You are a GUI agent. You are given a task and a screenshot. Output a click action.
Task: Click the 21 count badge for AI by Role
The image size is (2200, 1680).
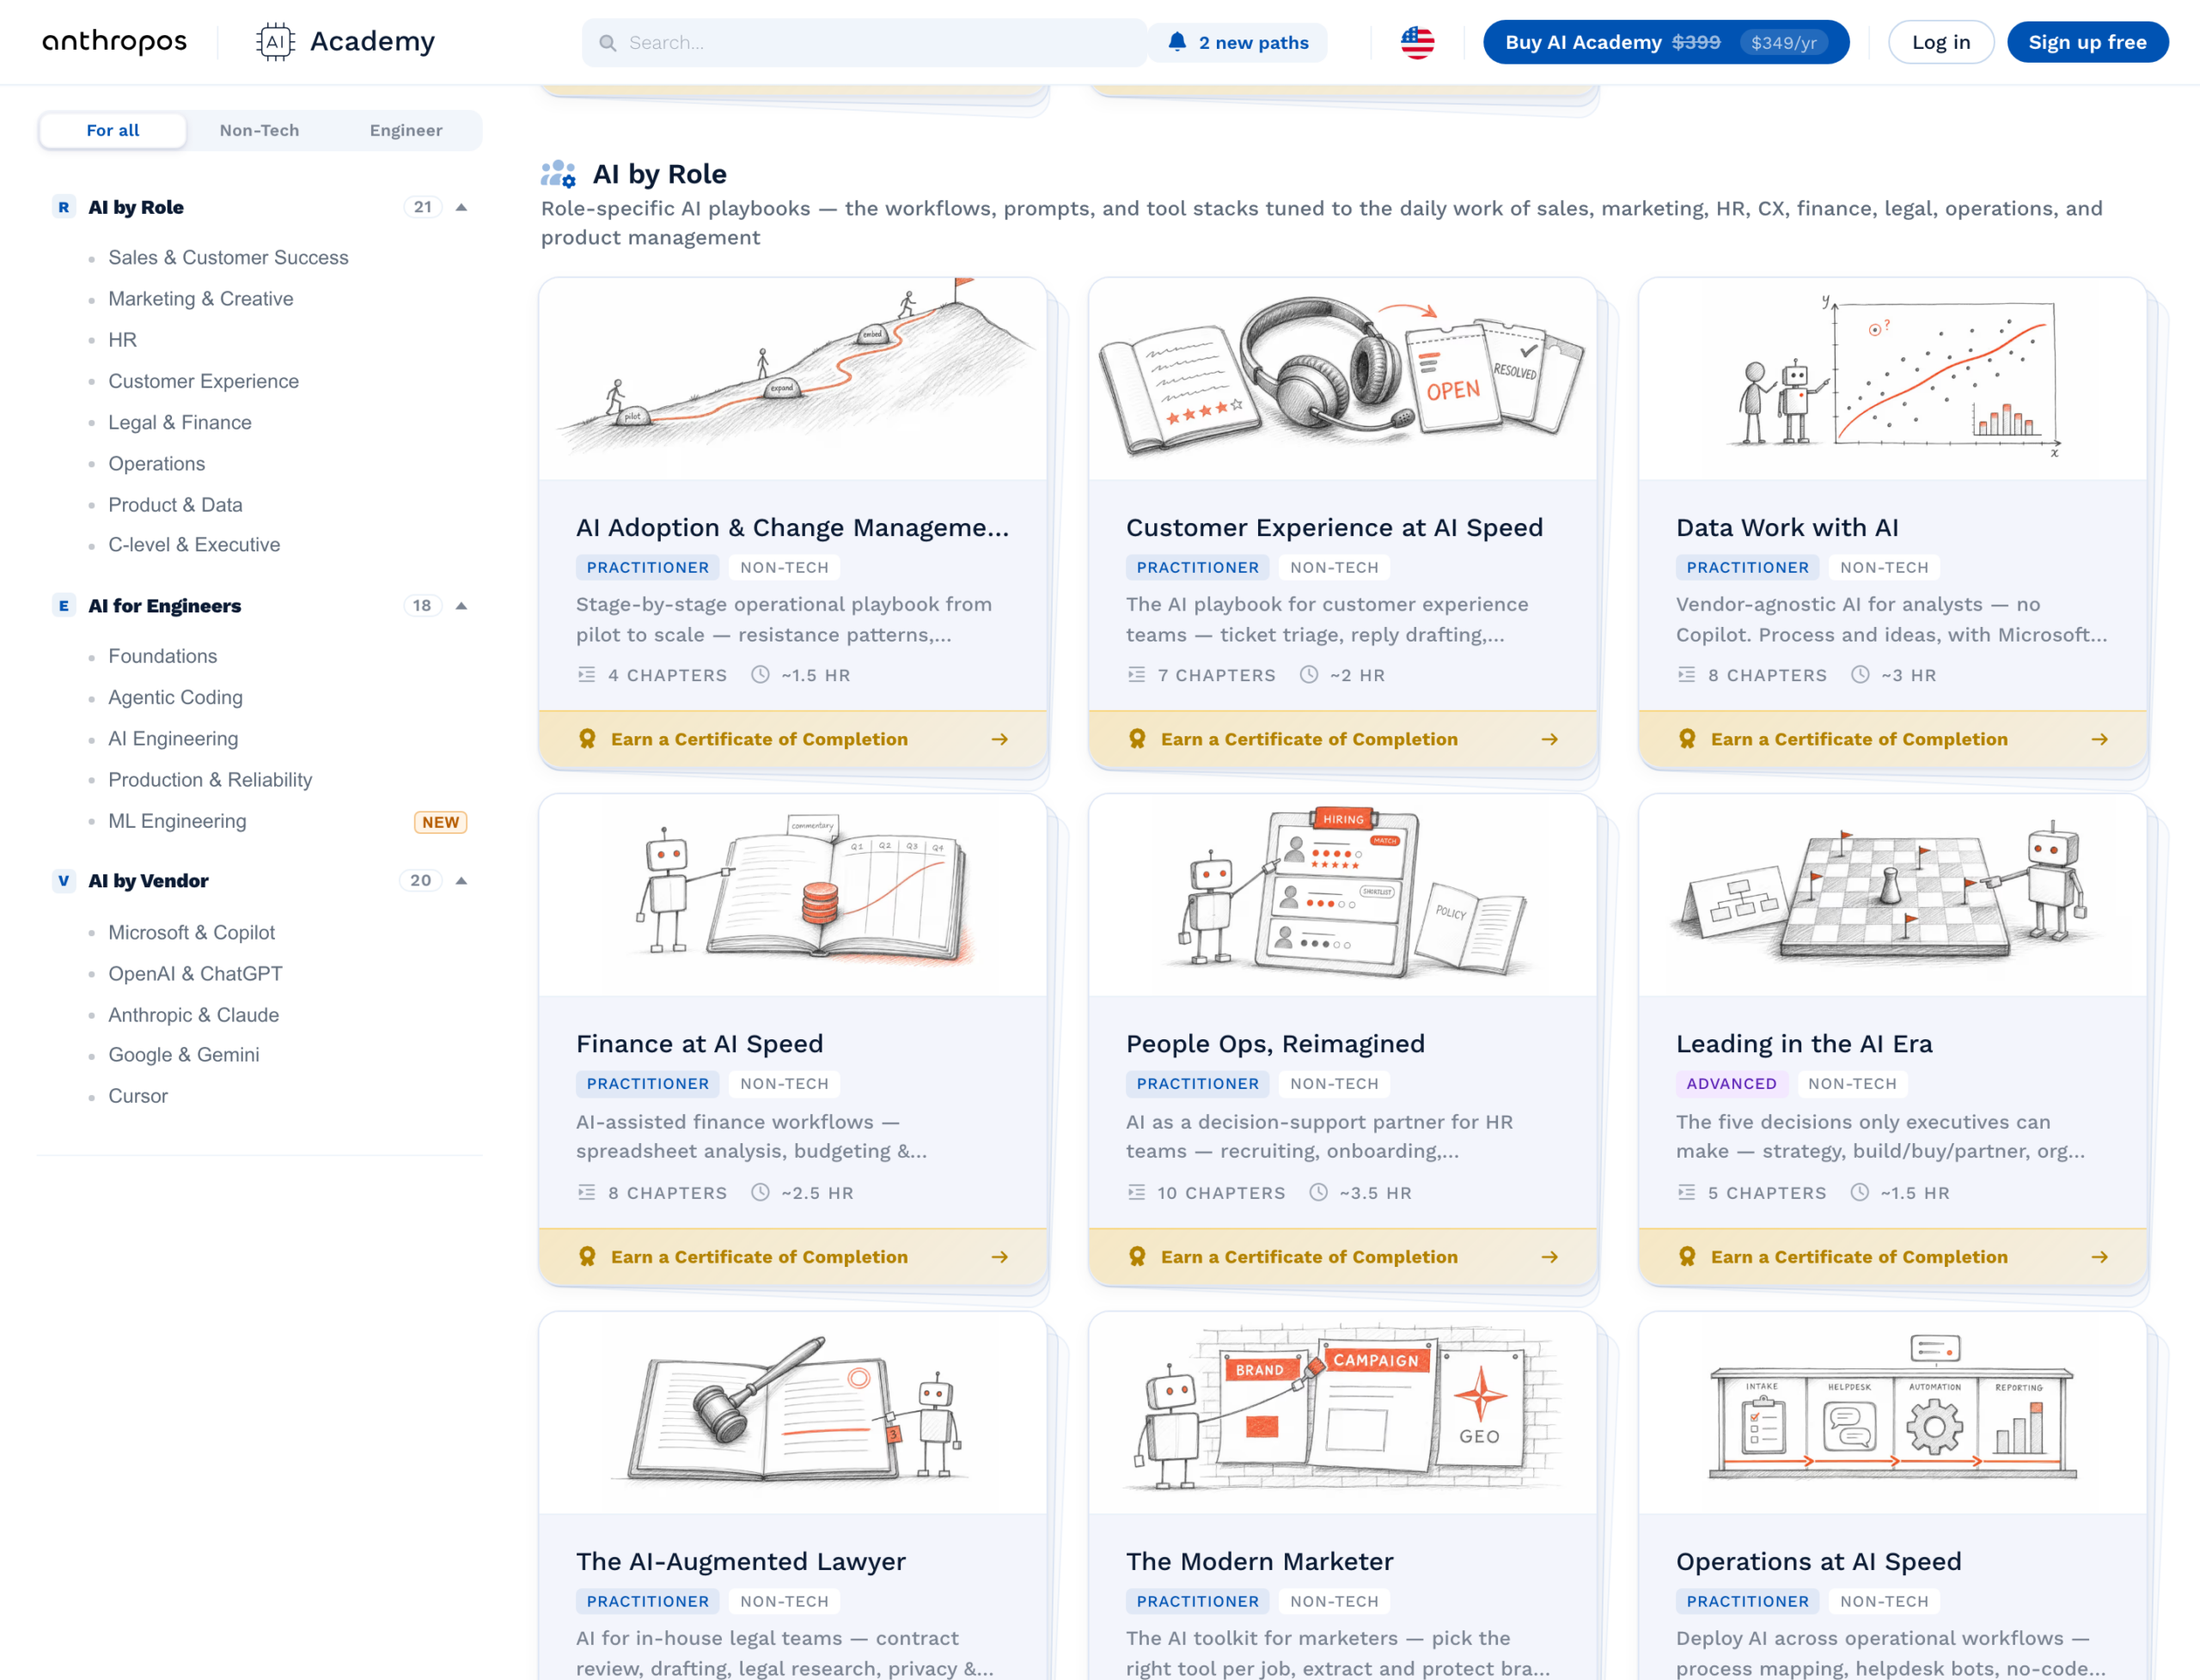422,207
